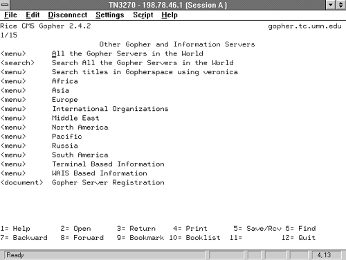The image size is (346, 260).
Task: Click the 9= Bookmark function key label
Action: tap(140, 238)
